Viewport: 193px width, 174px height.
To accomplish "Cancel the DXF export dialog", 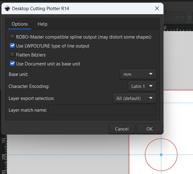I will pyautogui.click(x=122, y=129).
